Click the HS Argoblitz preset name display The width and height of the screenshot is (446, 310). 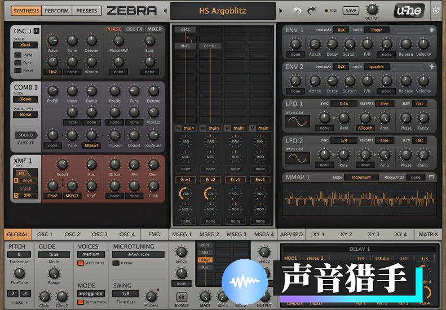(223, 11)
